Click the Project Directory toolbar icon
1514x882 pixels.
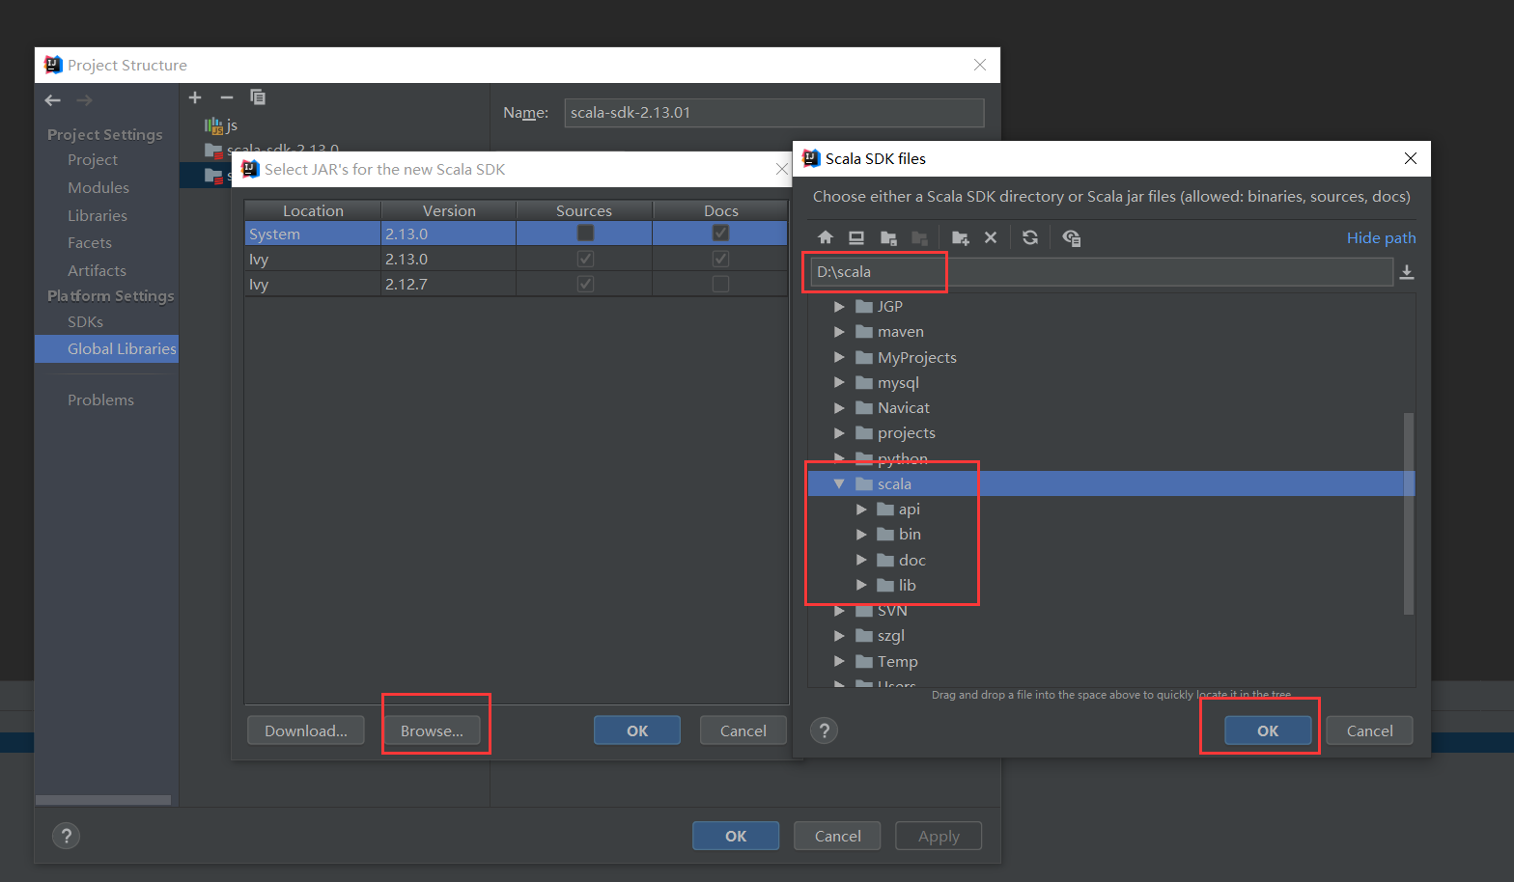tap(888, 237)
